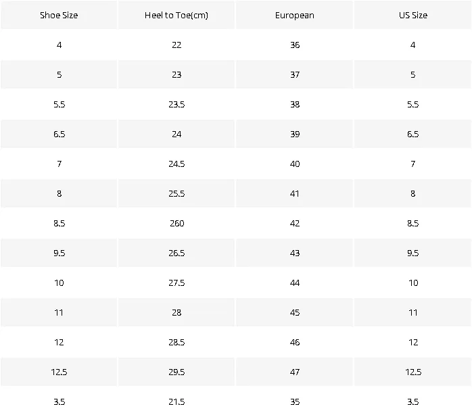Select the 260 heel to toe cell

tap(176, 223)
